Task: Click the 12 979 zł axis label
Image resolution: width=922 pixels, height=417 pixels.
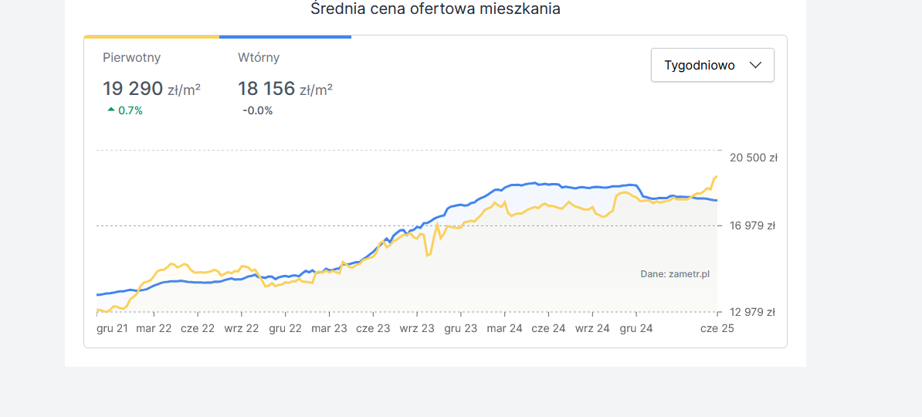Action: [x=753, y=313]
